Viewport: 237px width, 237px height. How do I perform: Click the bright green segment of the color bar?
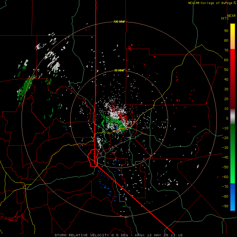click(233, 177)
